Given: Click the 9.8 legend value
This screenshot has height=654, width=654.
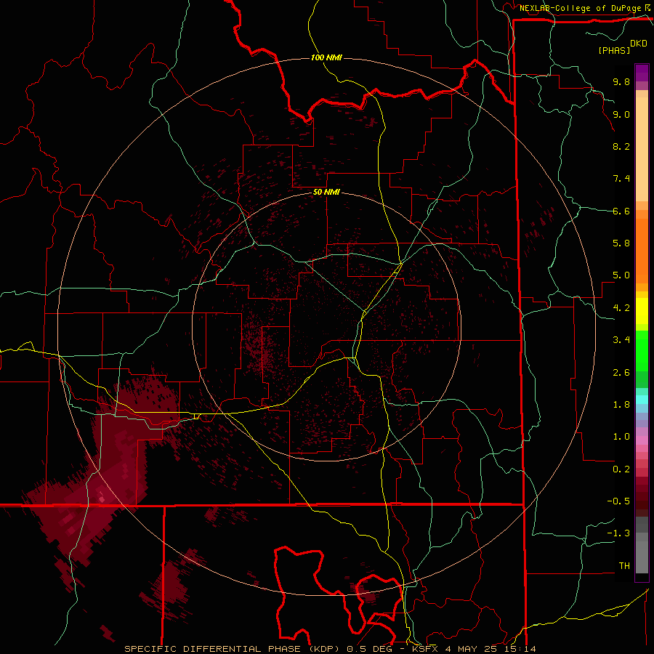Looking at the screenshot, I should (x=621, y=81).
